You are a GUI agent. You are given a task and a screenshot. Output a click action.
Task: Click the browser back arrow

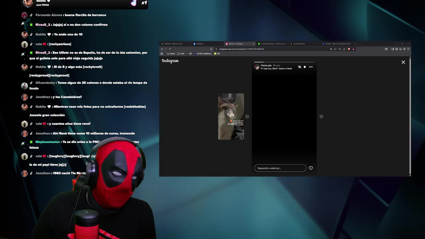tap(162, 49)
